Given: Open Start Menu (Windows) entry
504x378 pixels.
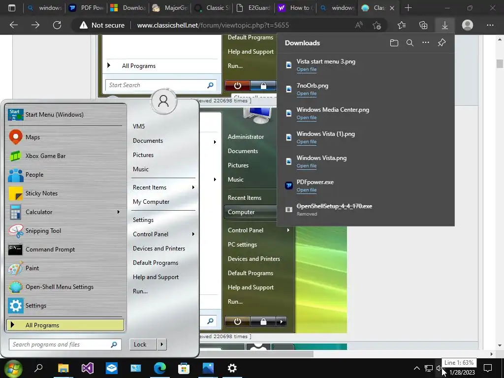Looking at the screenshot, I should coord(64,114).
